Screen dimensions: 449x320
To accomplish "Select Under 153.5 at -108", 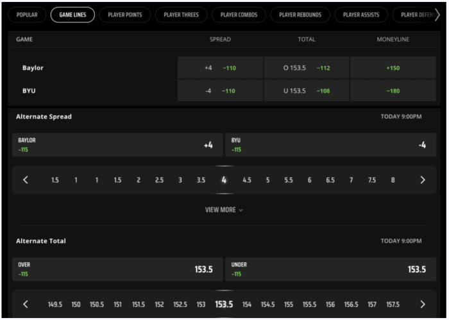I will click(x=307, y=90).
